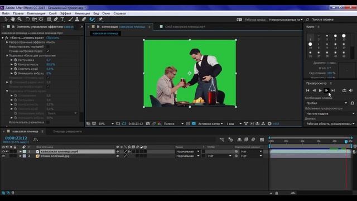Switch to the Очередь рендеринга tab
357x201 pixels.
[x=67, y=131]
